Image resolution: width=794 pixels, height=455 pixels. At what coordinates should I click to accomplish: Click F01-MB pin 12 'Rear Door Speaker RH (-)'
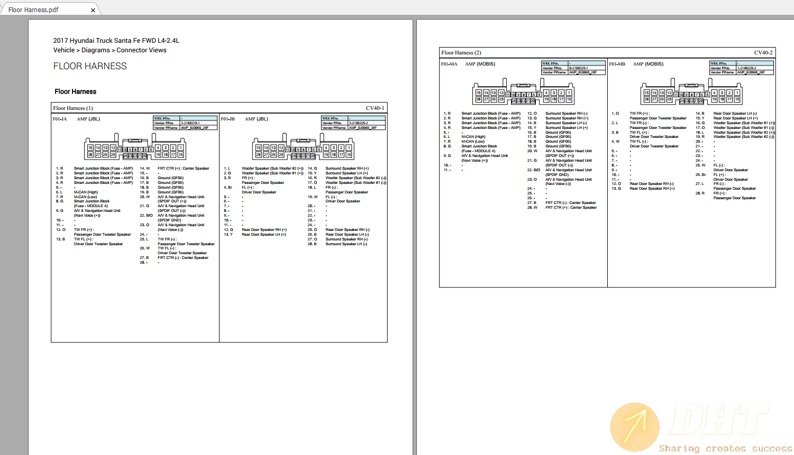pyautogui.click(x=652, y=184)
